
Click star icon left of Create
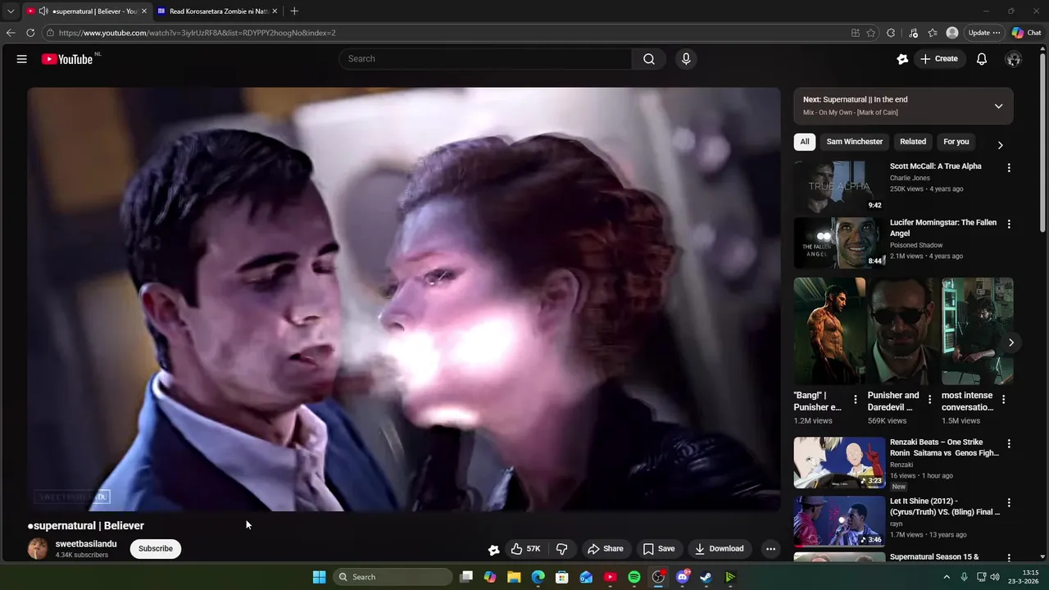(902, 59)
